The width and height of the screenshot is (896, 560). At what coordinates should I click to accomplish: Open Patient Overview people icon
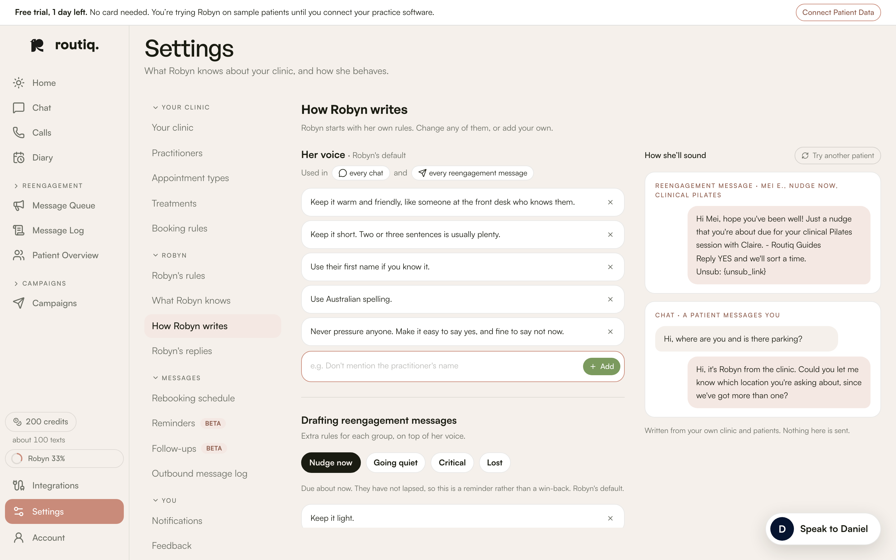click(19, 255)
